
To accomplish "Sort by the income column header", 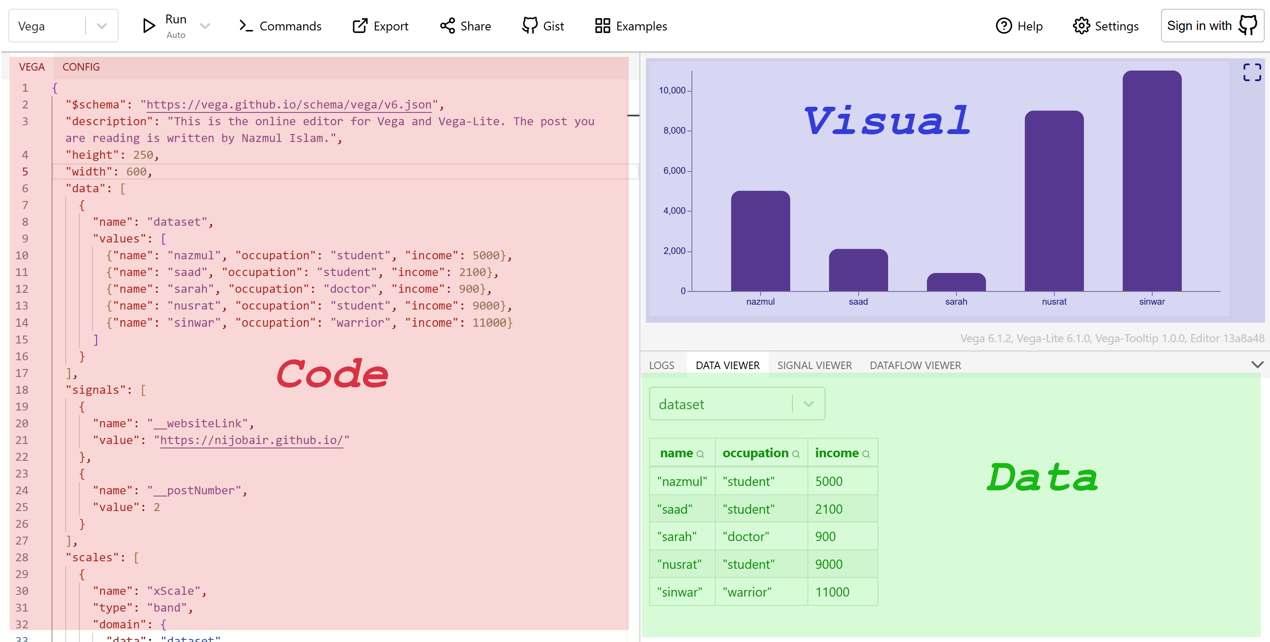I will [x=837, y=453].
